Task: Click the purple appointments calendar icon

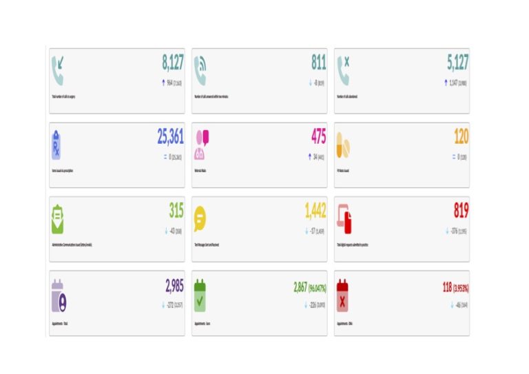Action: 59,295
